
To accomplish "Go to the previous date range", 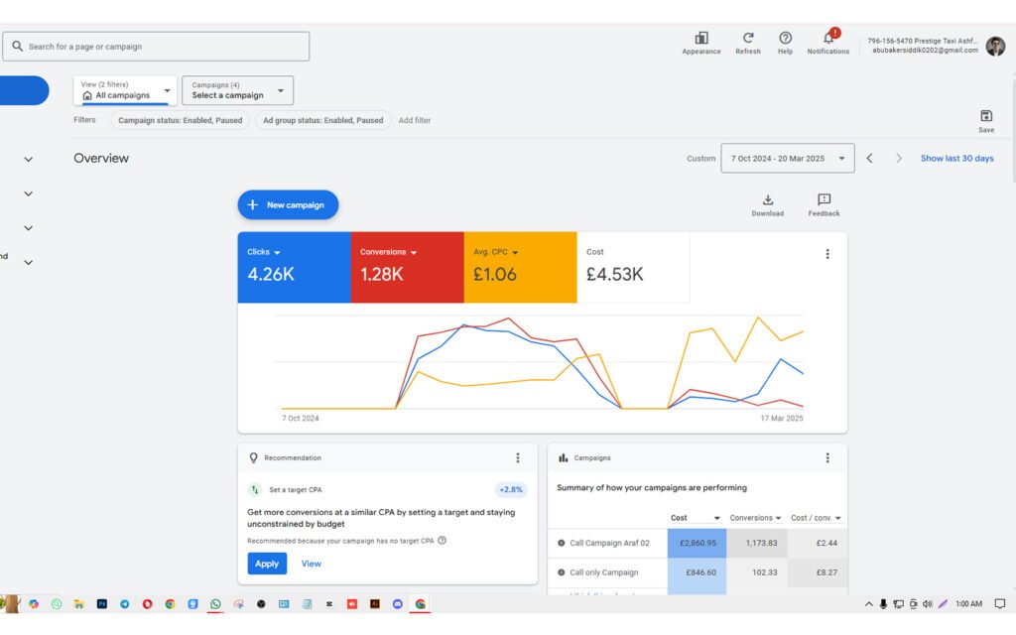I will coord(869,158).
